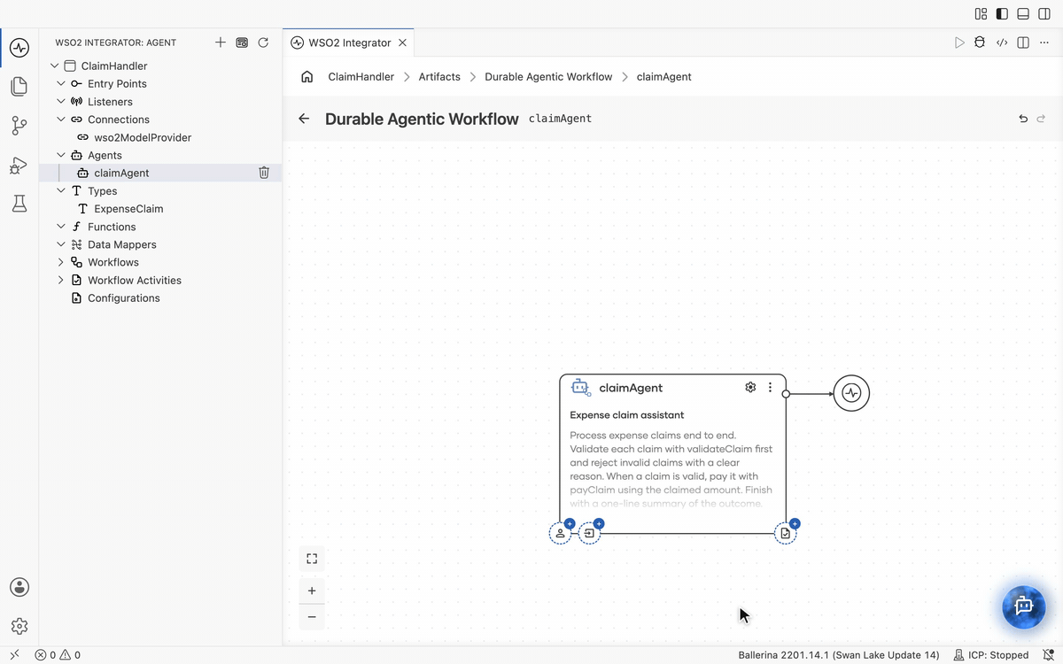Click the plus icon in WSO2 Integrator header

click(x=221, y=42)
